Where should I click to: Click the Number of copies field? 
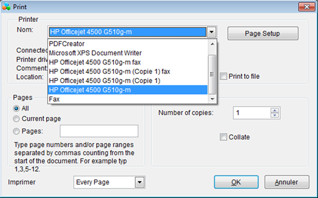tap(252, 113)
